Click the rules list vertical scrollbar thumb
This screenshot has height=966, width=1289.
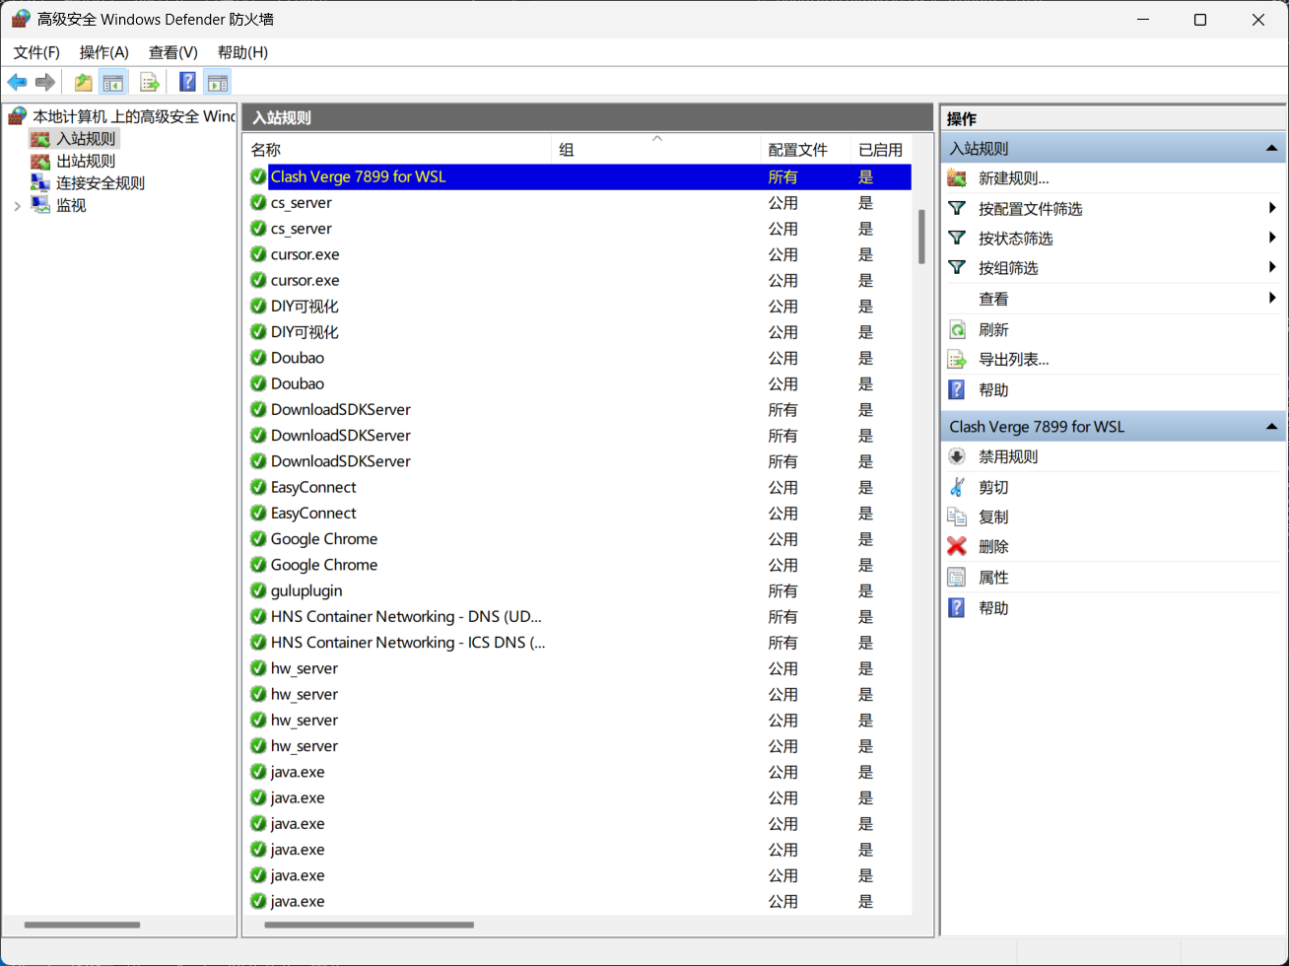point(921,237)
